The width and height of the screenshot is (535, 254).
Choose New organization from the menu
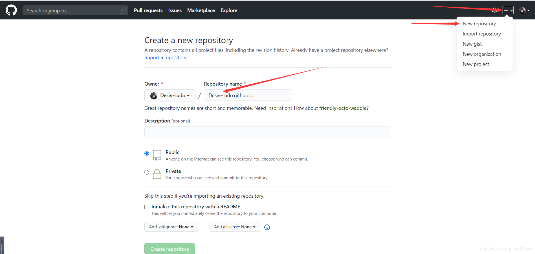482,54
